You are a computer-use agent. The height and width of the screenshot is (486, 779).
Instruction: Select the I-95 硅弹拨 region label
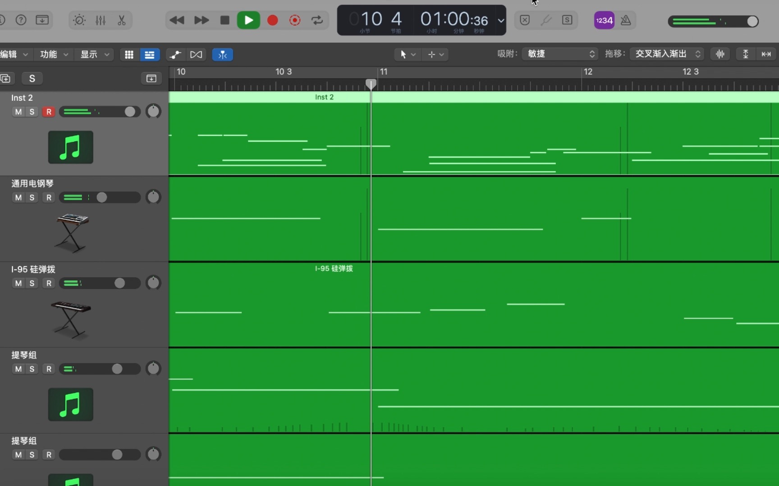[334, 269]
